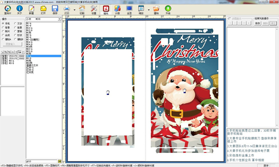Create a new project with 新建

coord(31,10)
